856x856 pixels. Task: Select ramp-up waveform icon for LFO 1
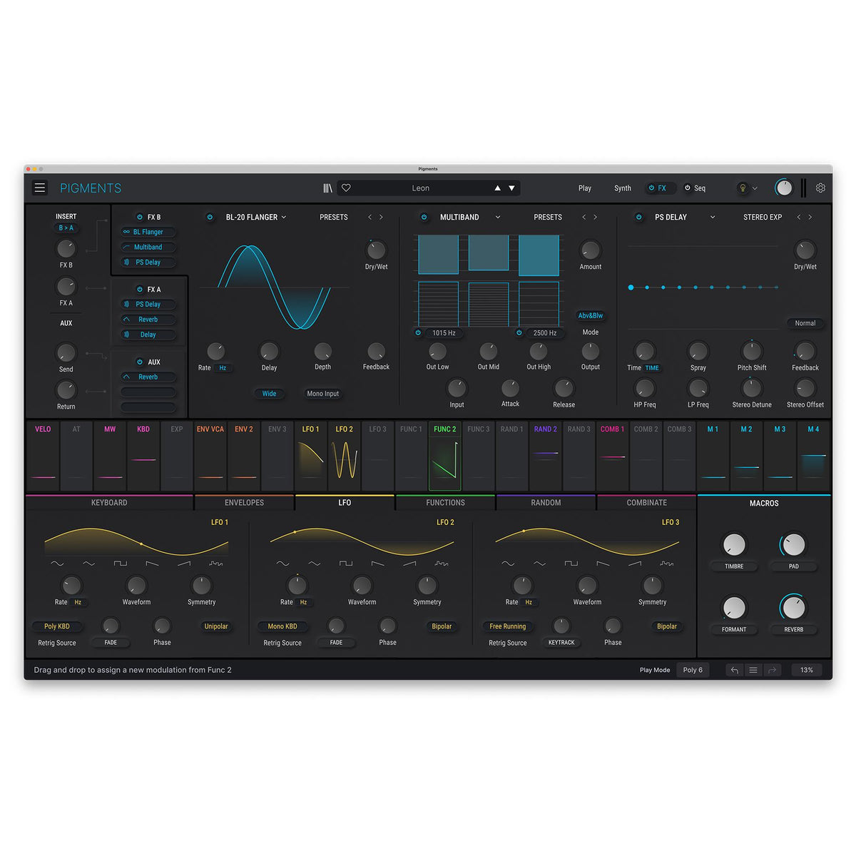point(184,564)
